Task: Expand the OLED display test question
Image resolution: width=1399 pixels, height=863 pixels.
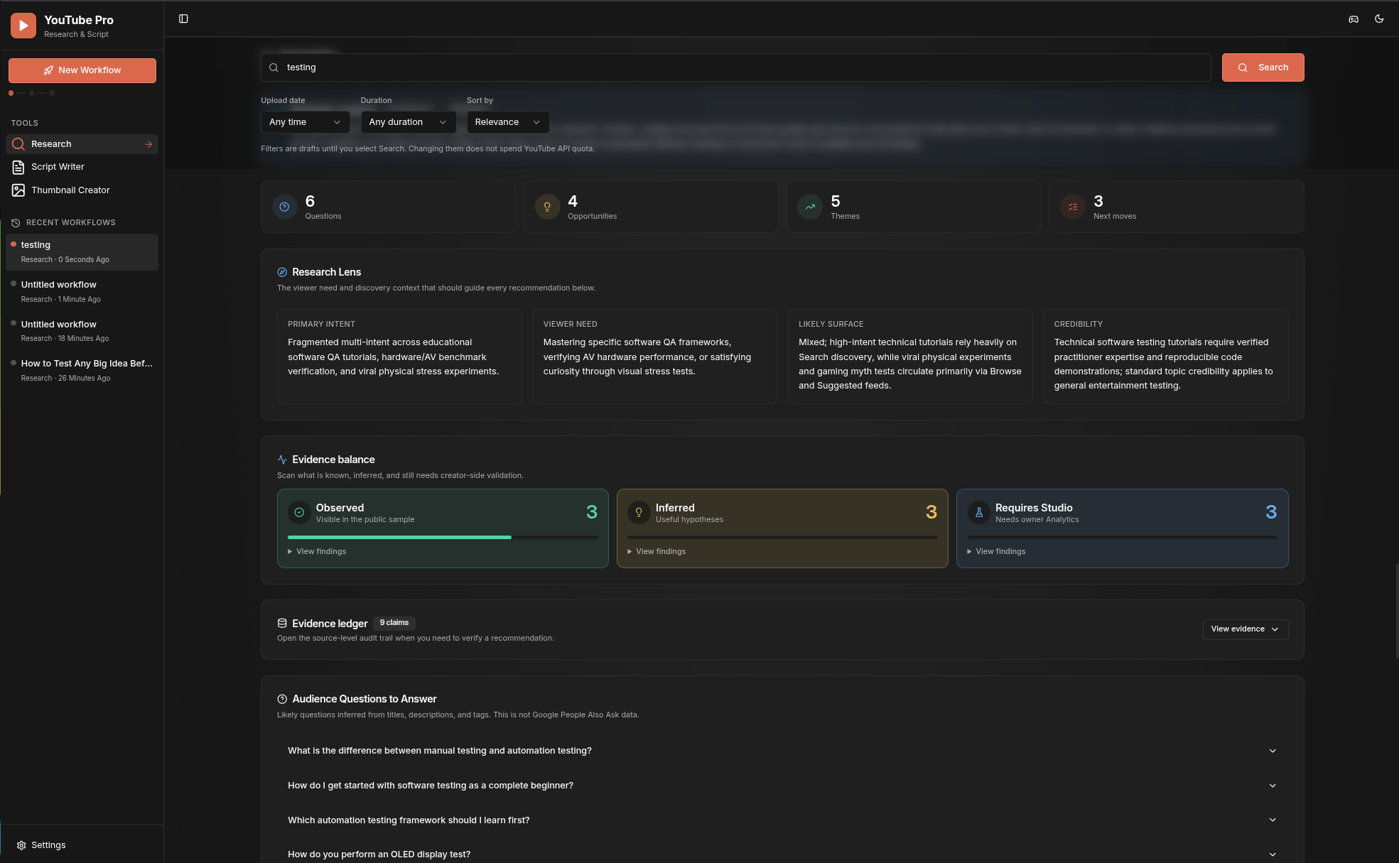Action: click(782, 854)
